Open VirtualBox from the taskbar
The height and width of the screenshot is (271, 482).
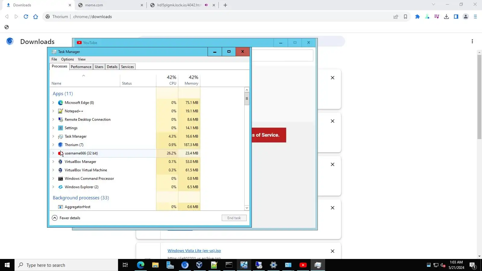[199, 265]
